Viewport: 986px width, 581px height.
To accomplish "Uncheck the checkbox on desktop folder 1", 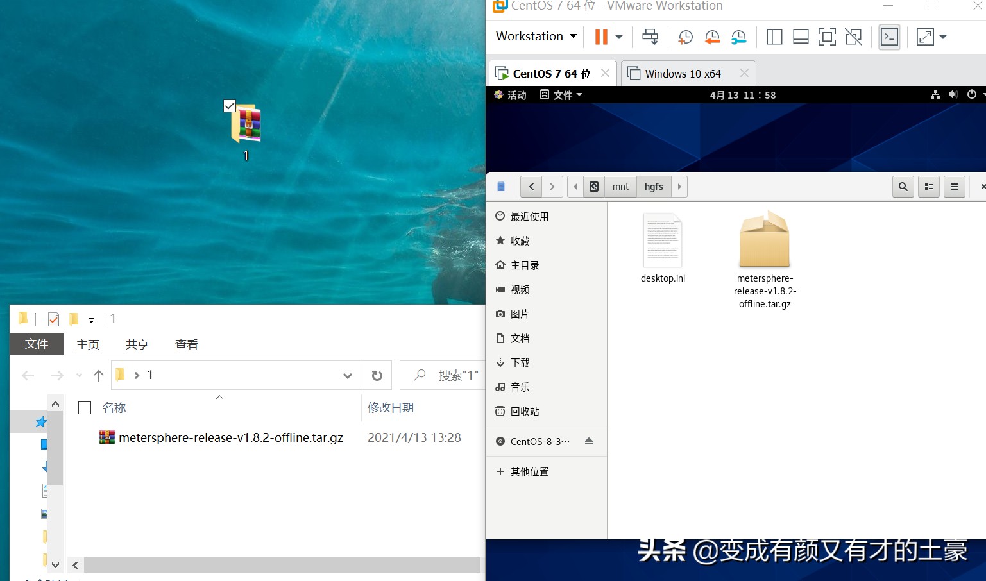I will click(230, 106).
